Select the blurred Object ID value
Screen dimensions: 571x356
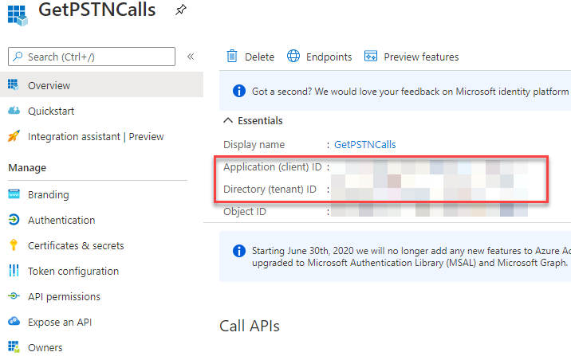tap(429, 210)
